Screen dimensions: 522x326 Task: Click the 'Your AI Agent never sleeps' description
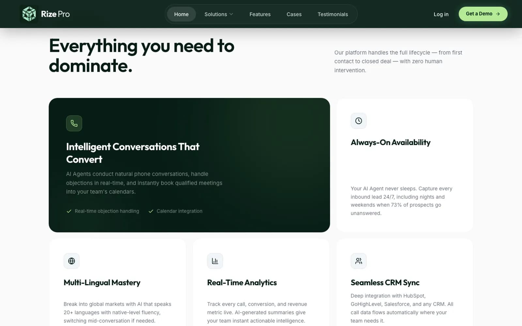[401, 201]
